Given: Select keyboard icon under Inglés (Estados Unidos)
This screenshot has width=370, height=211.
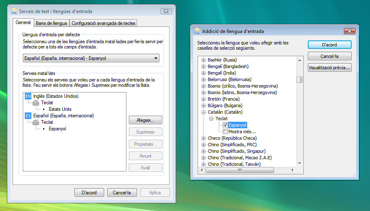Looking at the screenshot, I should click(36, 103).
